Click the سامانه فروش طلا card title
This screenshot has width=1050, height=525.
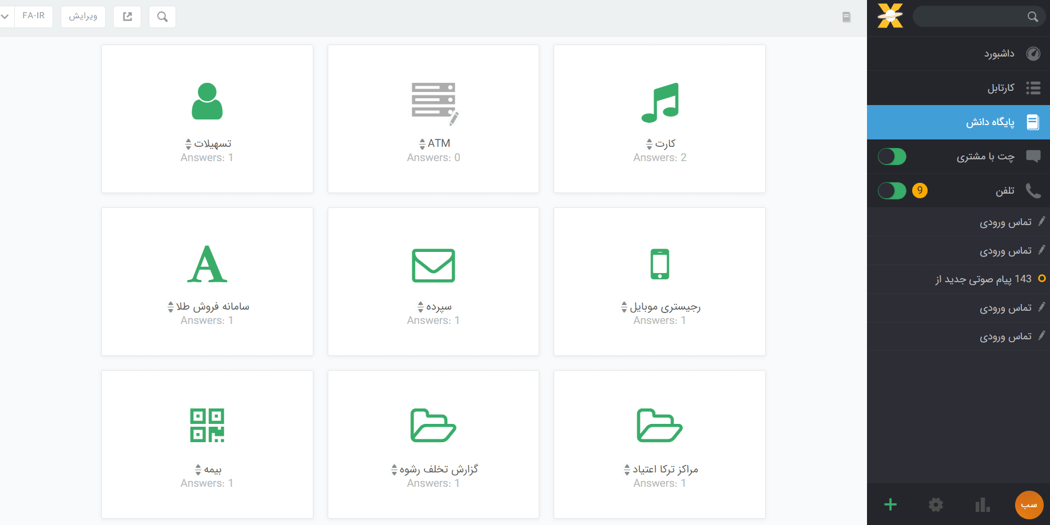coord(213,306)
